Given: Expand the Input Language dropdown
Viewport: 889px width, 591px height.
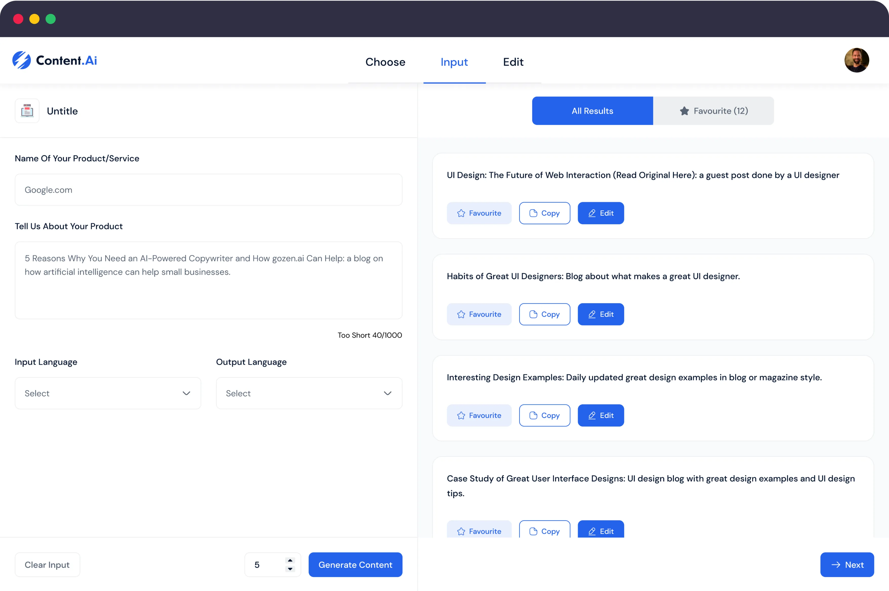Looking at the screenshot, I should tap(108, 393).
